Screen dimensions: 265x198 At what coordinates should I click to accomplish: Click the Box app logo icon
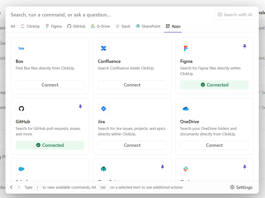(21, 48)
